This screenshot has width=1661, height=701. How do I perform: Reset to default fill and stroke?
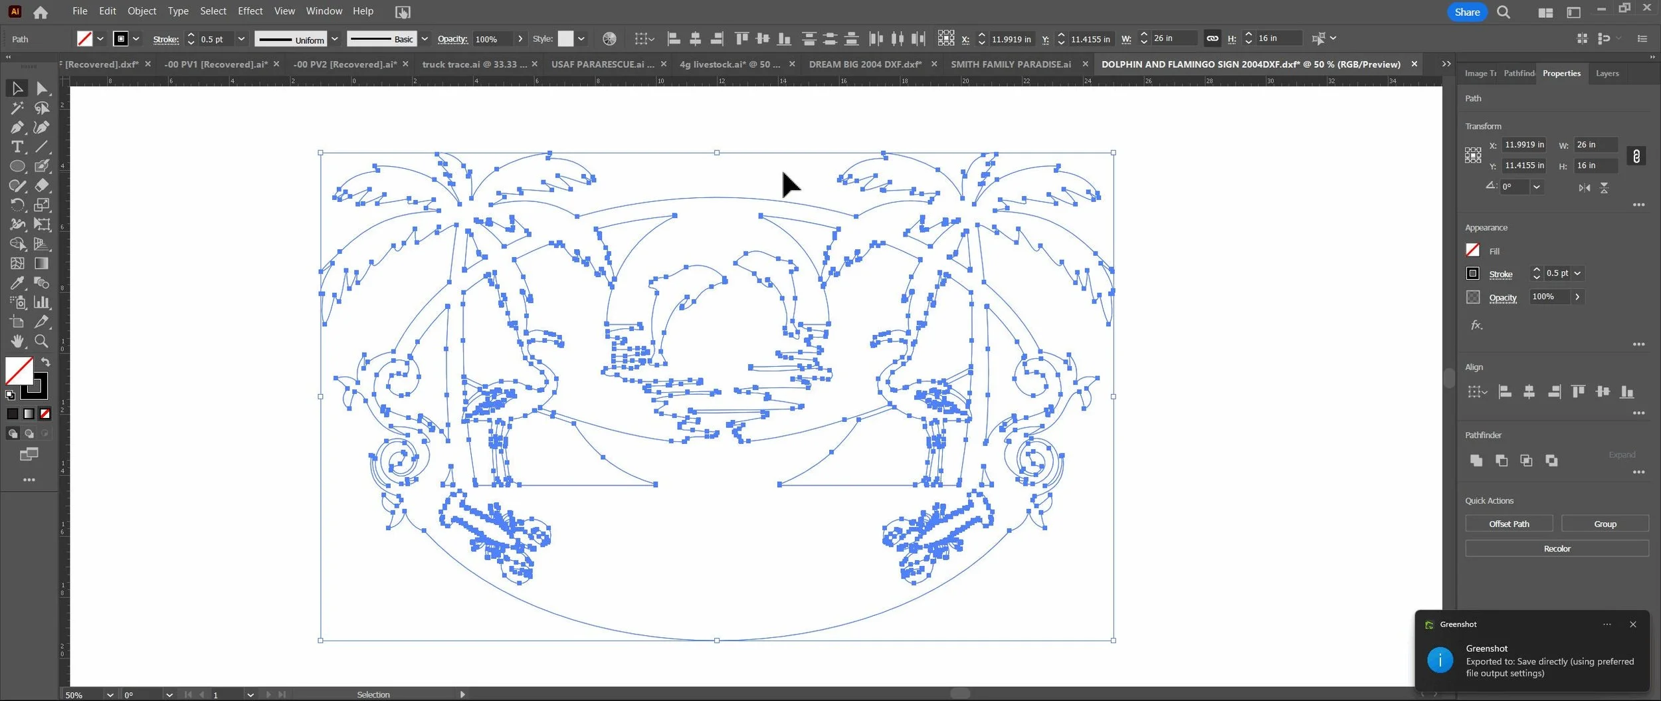(x=10, y=395)
